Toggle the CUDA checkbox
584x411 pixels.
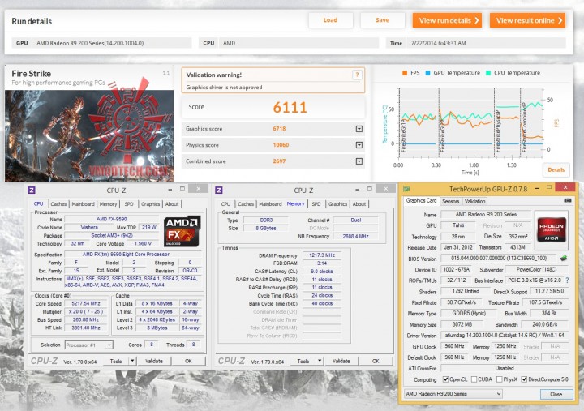tap(474, 379)
